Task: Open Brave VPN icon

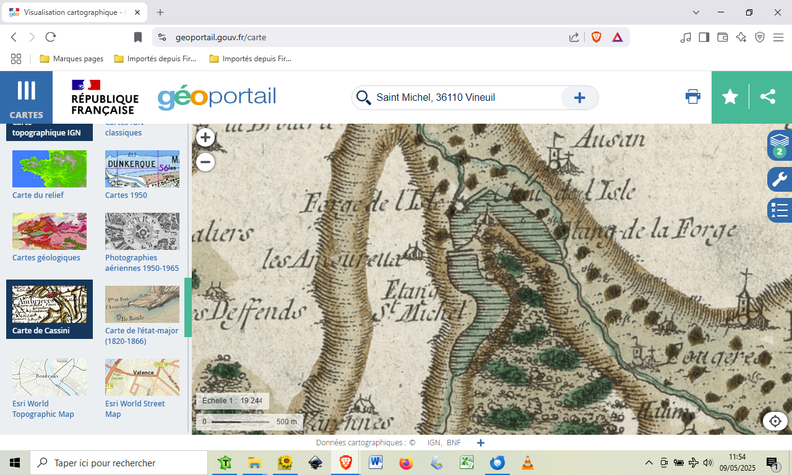Action: [760, 37]
